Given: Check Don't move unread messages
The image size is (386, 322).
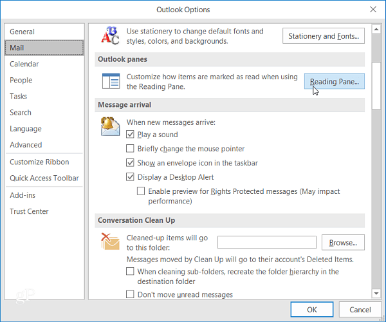Looking at the screenshot, I should coord(130,294).
